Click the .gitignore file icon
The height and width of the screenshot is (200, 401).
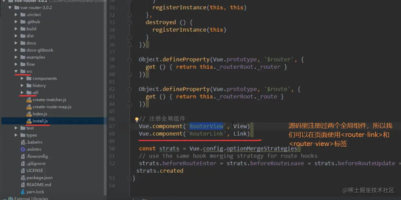tap(23, 164)
